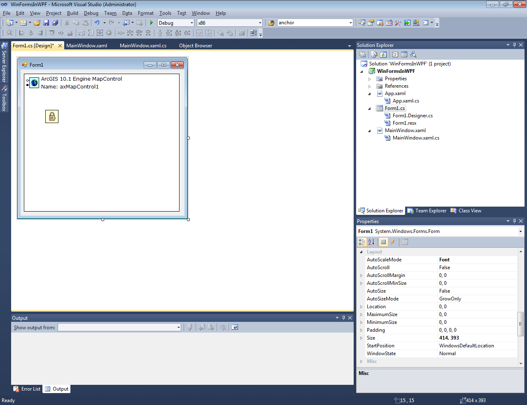Select Form1.Designer.cs in Solution Explorer
Screen dimensions: 527x405
pos(412,116)
